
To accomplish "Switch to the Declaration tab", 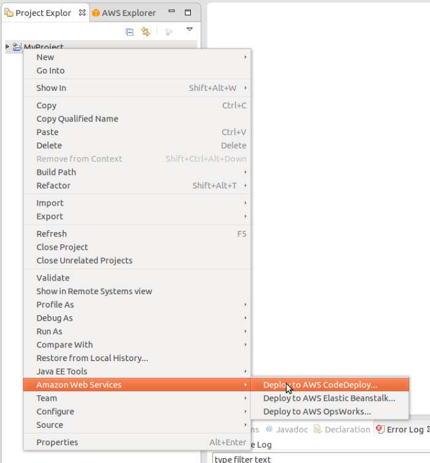I will point(342,429).
